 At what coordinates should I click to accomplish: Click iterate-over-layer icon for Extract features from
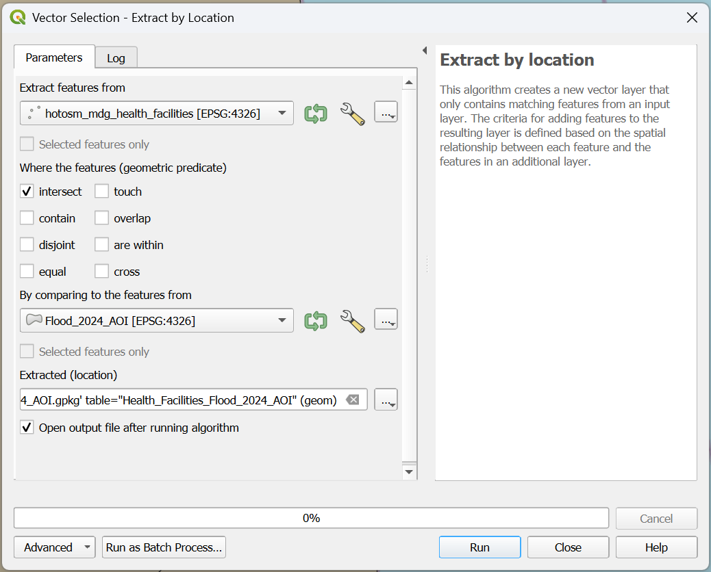(x=316, y=114)
